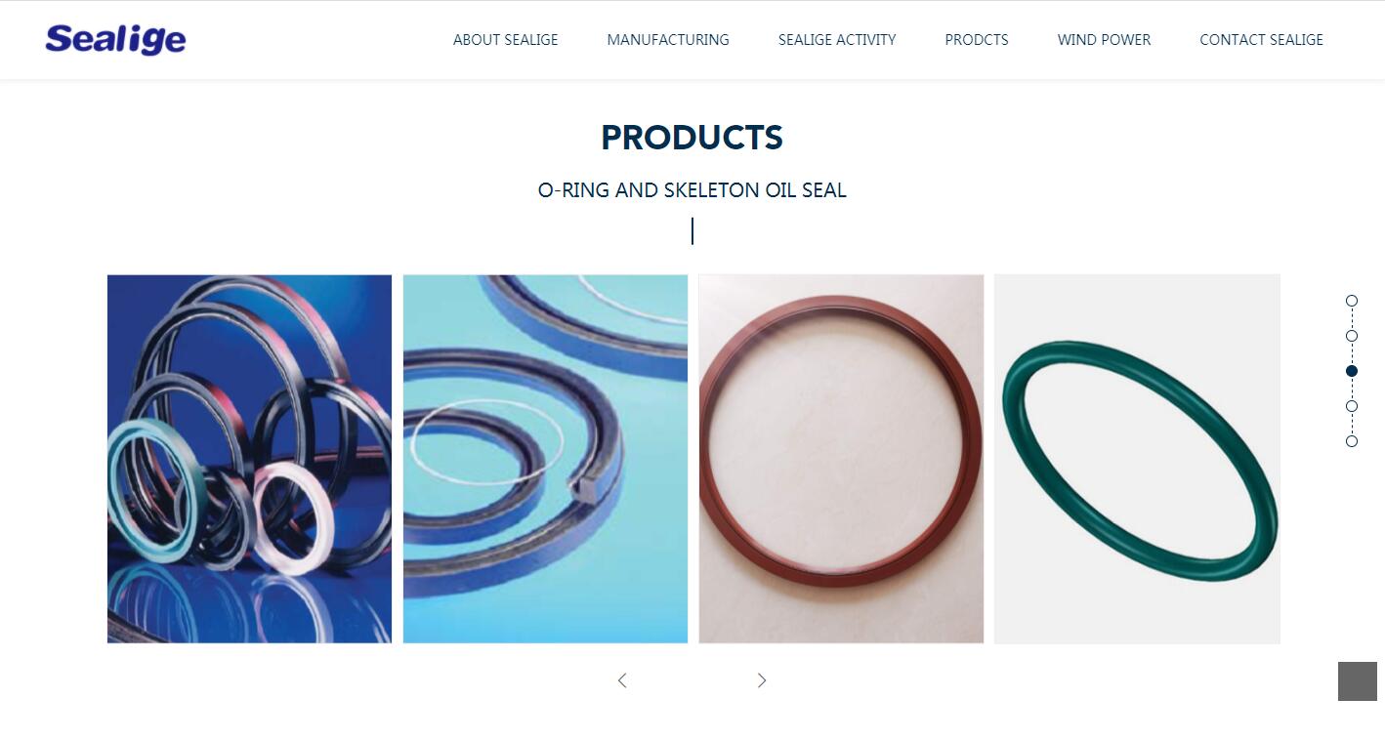This screenshot has height=739, width=1385.
Task: Open the ABOUT SEALIGE menu
Action: pyautogui.click(x=506, y=40)
